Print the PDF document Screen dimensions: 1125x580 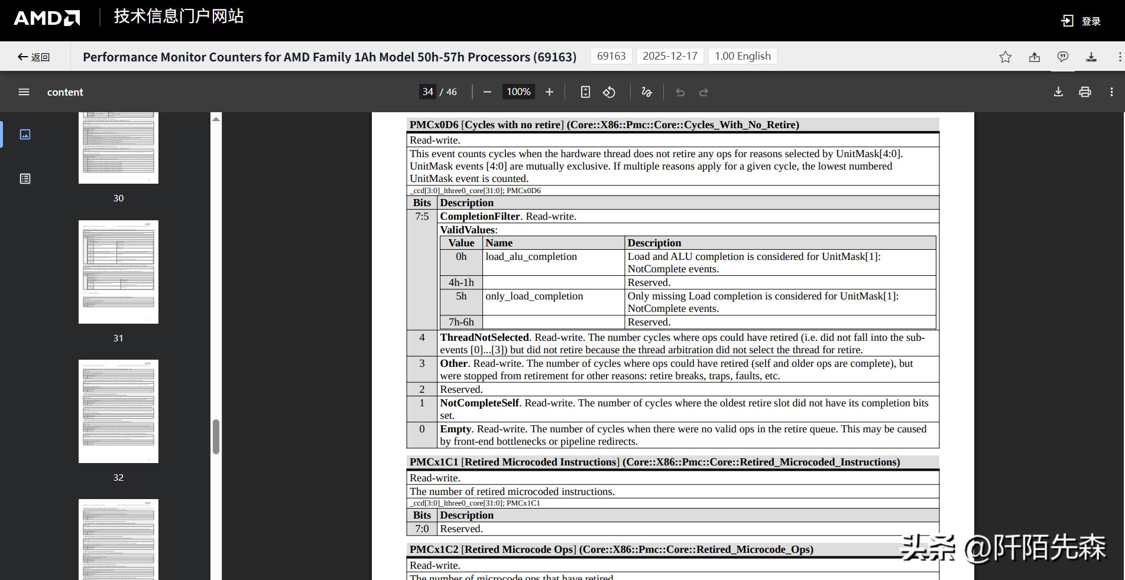coord(1084,92)
